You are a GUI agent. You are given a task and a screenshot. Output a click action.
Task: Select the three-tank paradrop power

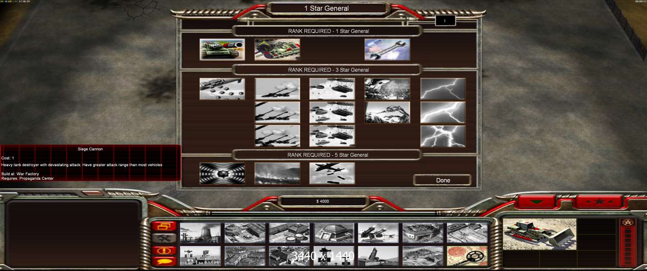coord(332,136)
